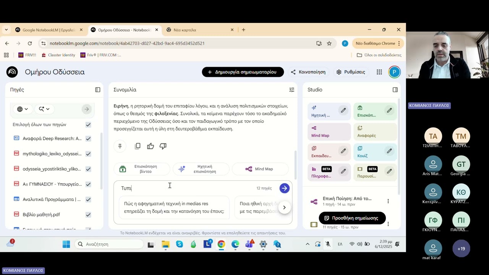
Task: Click Δημιουργία σημειωματαρίου button
Action: click(x=243, y=72)
